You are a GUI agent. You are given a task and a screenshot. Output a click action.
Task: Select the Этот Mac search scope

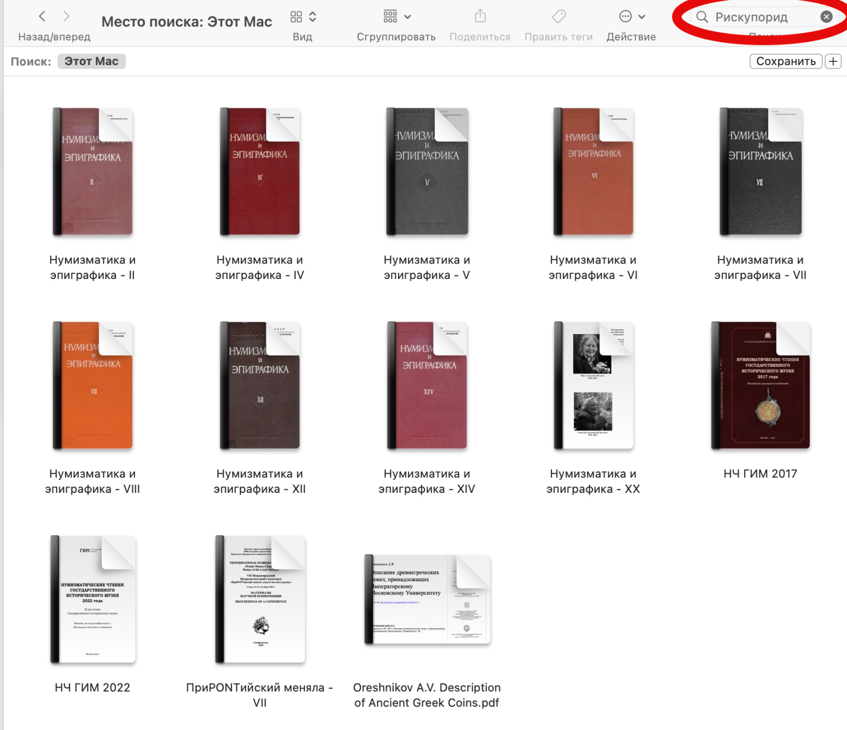click(92, 61)
